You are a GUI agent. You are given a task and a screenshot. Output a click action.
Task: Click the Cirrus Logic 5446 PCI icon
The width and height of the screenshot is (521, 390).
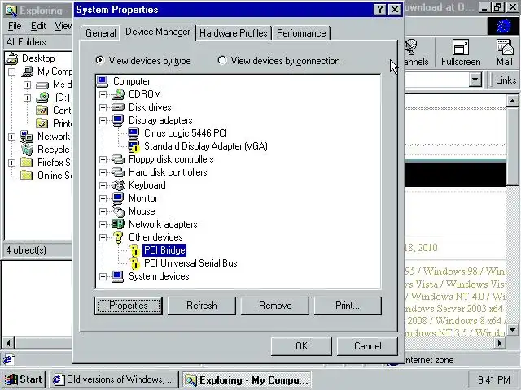[x=134, y=133]
